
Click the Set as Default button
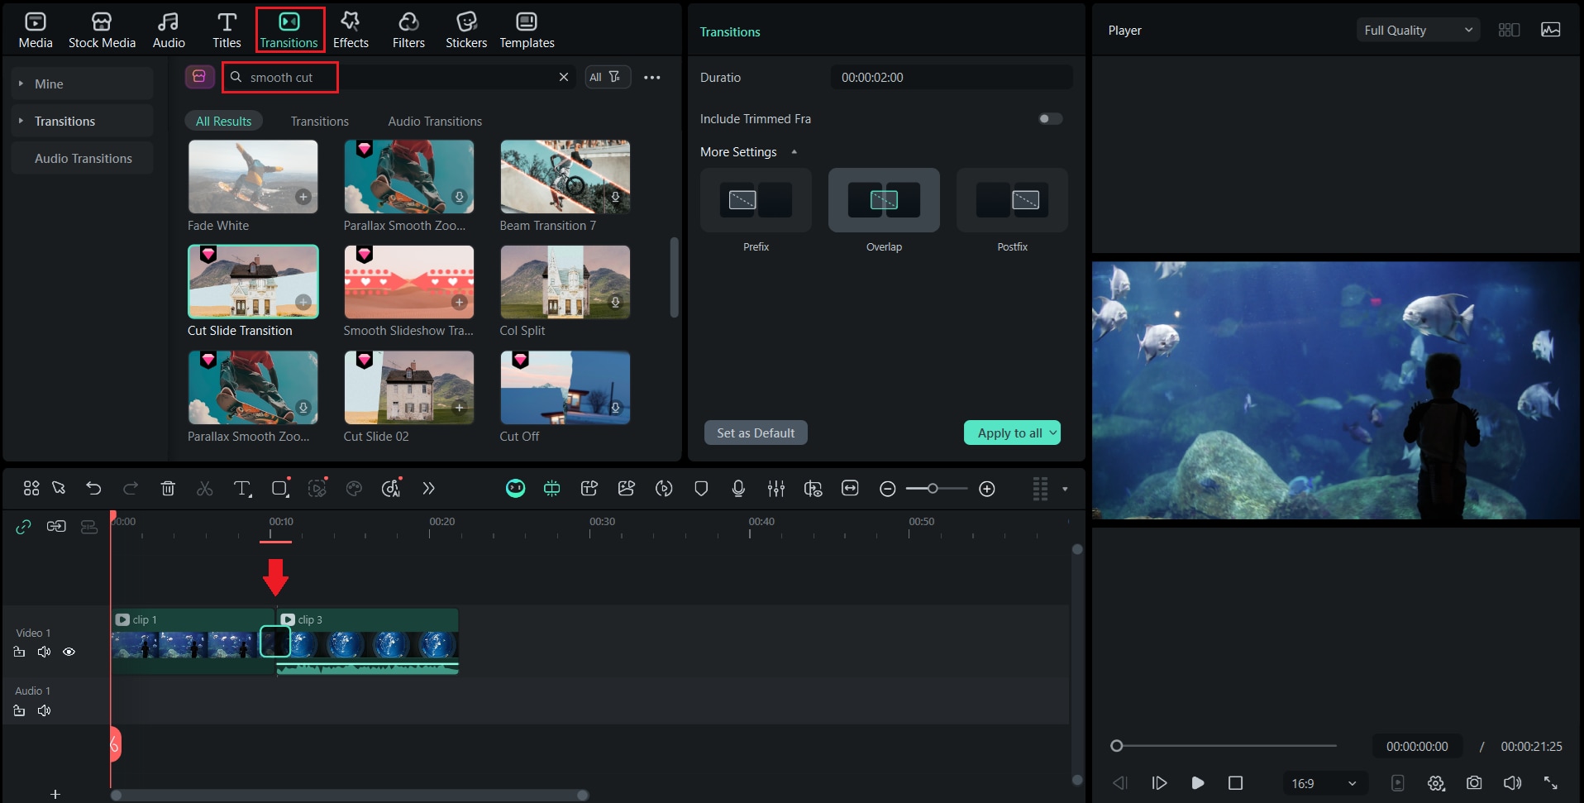tap(756, 433)
